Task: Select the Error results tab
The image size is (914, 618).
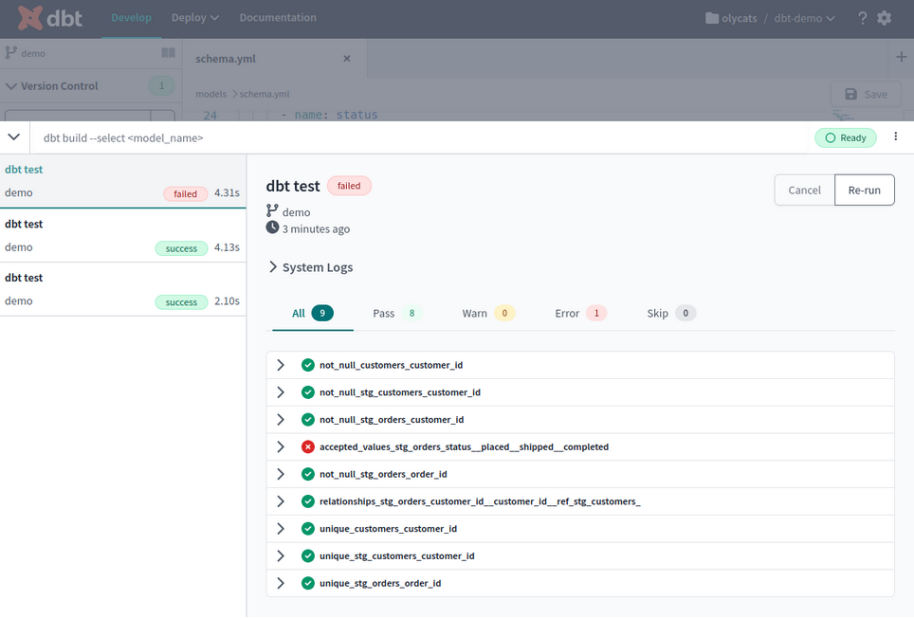Action: pyautogui.click(x=580, y=314)
